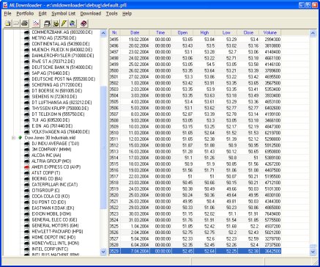Open the Portfolio menu
This screenshot has width=320, height=267.
25,14
